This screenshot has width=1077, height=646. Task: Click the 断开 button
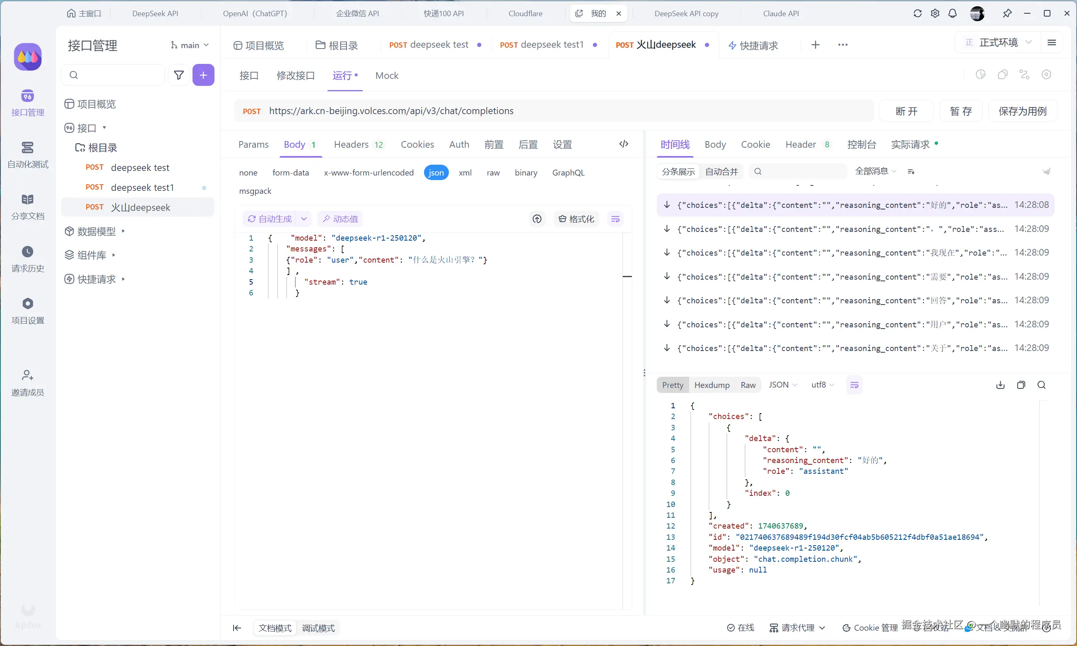[x=906, y=111]
